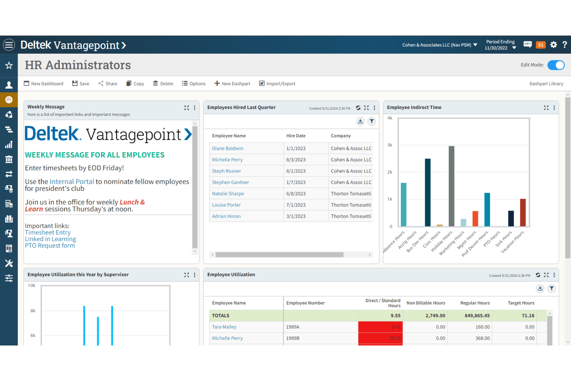Open the bar chart icon in sidebar
This screenshot has width=571, height=381.
tap(9, 144)
